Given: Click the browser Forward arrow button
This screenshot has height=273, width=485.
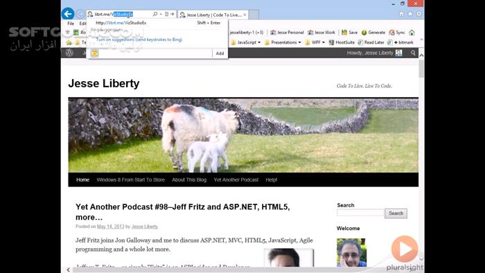Looking at the screenshot, I should point(80,14).
